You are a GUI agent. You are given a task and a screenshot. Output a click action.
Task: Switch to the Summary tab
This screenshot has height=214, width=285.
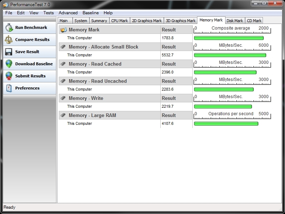point(99,21)
